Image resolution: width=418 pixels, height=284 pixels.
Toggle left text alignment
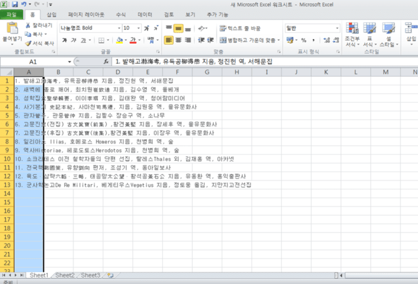coord(168,40)
